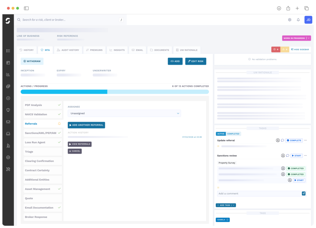This screenshot has width=316, height=228.
Task: Open the Assignee Unassigned dropdown
Action: pyautogui.click(x=124, y=113)
